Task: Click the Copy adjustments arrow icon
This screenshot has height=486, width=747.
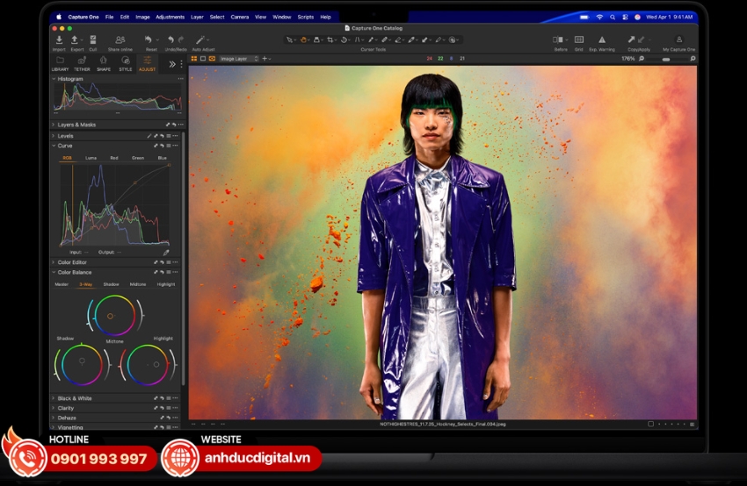Action: (x=631, y=40)
